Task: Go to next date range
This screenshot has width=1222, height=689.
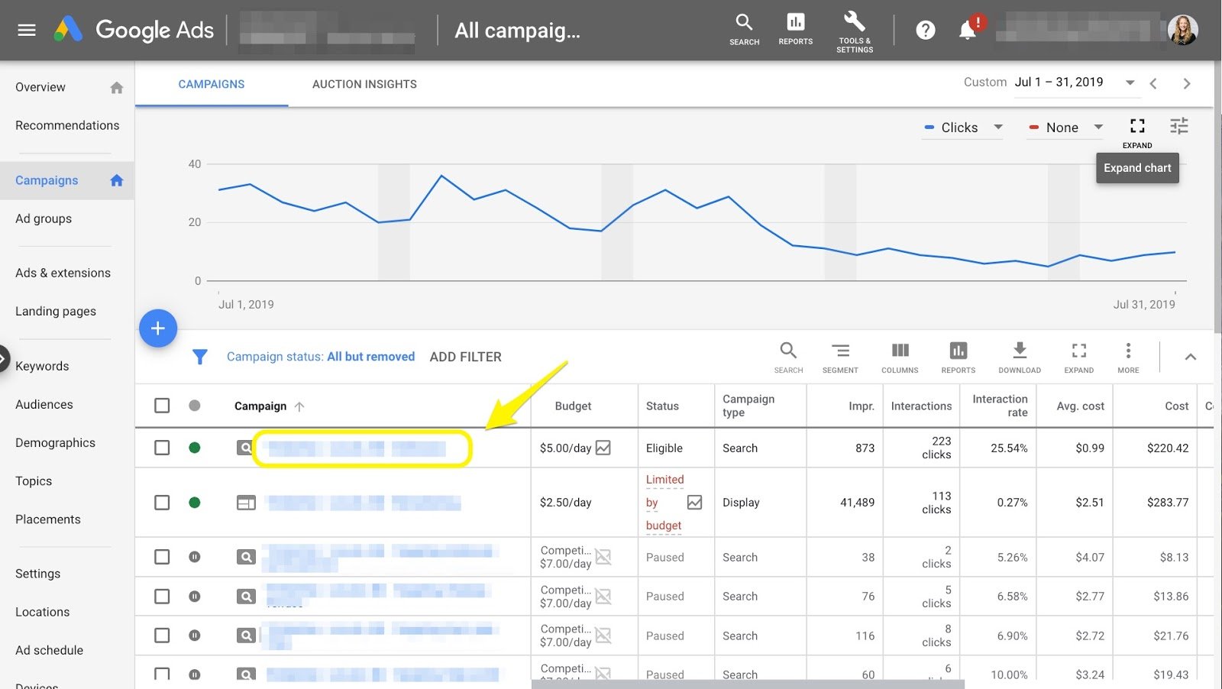Action: coord(1187,83)
